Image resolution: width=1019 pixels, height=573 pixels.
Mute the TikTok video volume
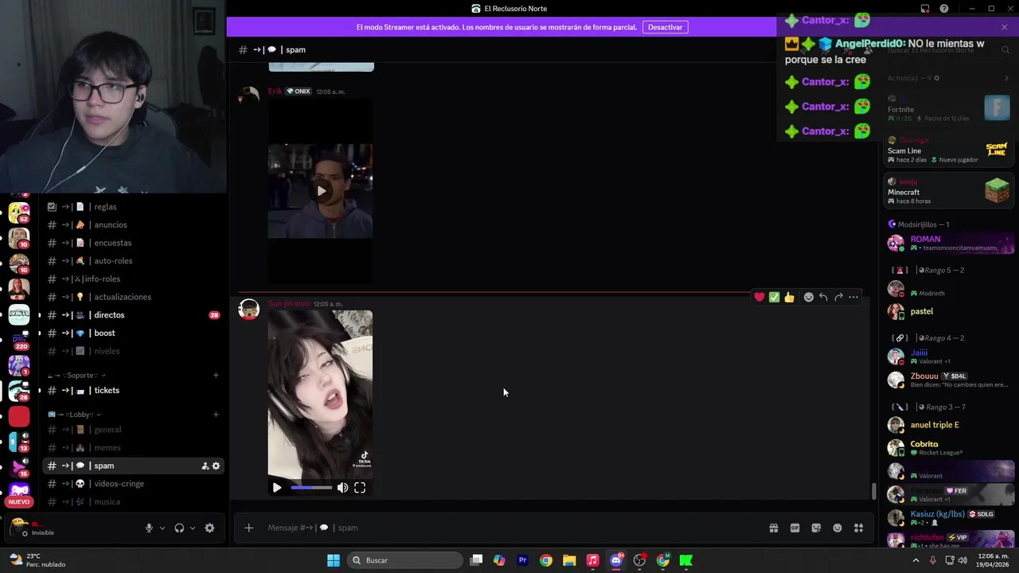tap(342, 488)
